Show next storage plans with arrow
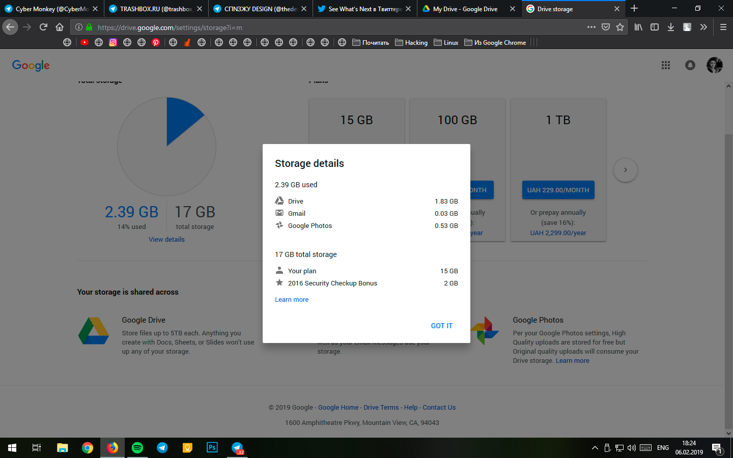The image size is (733, 458). (626, 170)
